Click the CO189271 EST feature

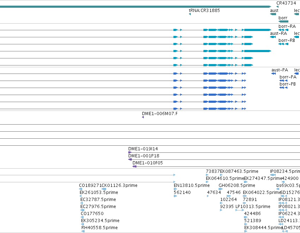pyautogui.click(x=80, y=189)
